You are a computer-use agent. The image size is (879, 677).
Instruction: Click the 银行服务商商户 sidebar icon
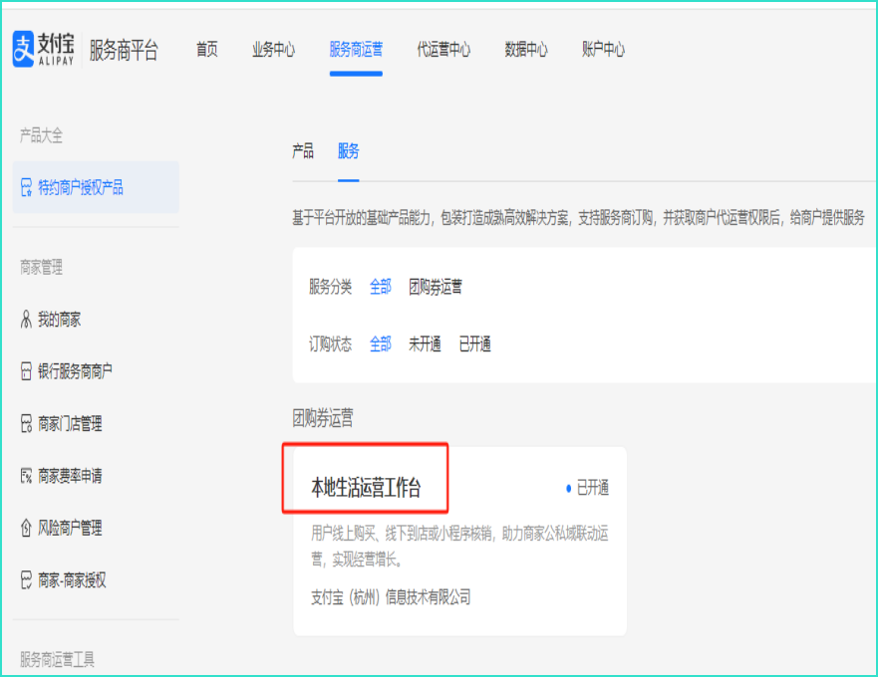pyautogui.click(x=27, y=371)
